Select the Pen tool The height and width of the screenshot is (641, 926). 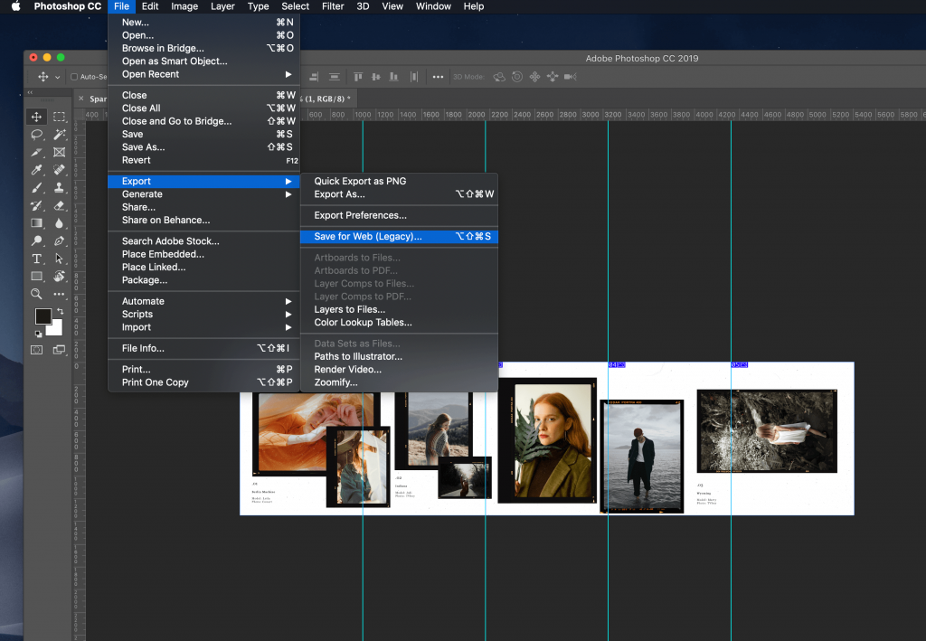pyautogui.click(x=59, y=240)
